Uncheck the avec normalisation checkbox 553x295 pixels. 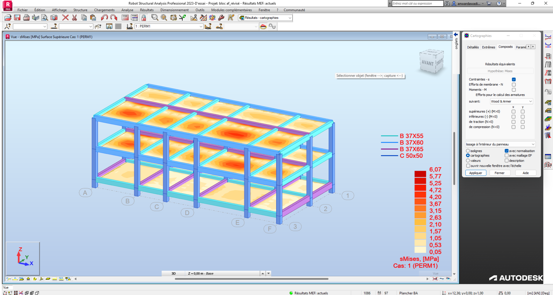pos(506,151)
